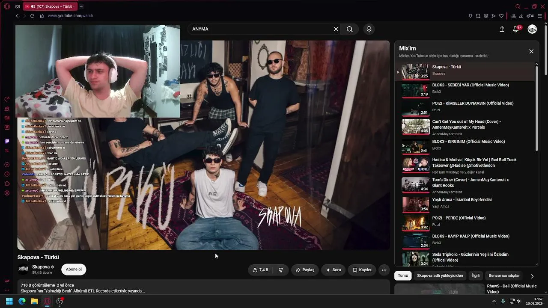This screenshot has width=548, height=308.
Task: Open Opera's pinboard pin icon
Action: tap(471, 16)
